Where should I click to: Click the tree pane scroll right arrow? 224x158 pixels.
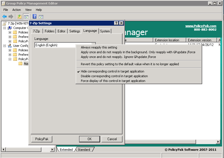tap(52, 149)
